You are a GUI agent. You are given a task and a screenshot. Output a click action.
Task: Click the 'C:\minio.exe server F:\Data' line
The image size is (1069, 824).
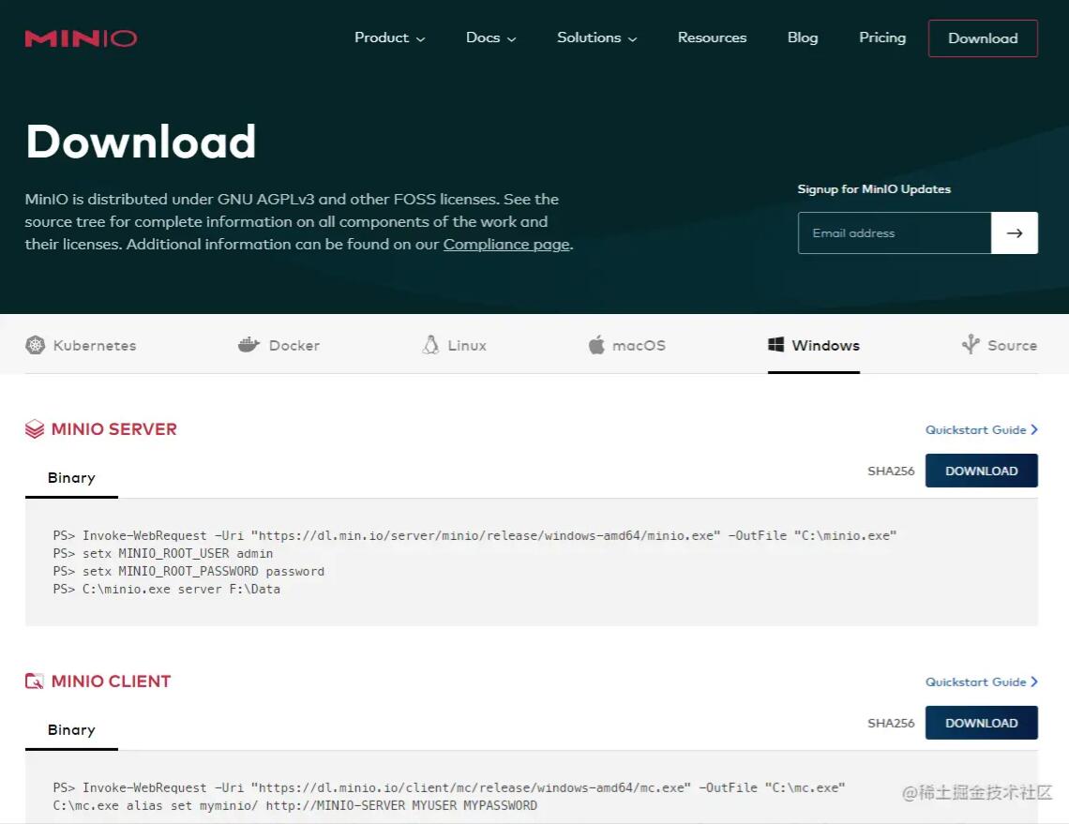click(166, 589)
